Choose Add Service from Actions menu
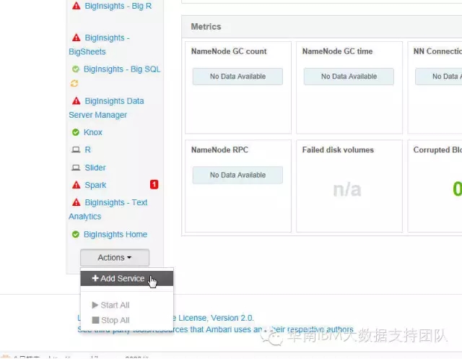This screenshot has width=462, height=359. 127,279
